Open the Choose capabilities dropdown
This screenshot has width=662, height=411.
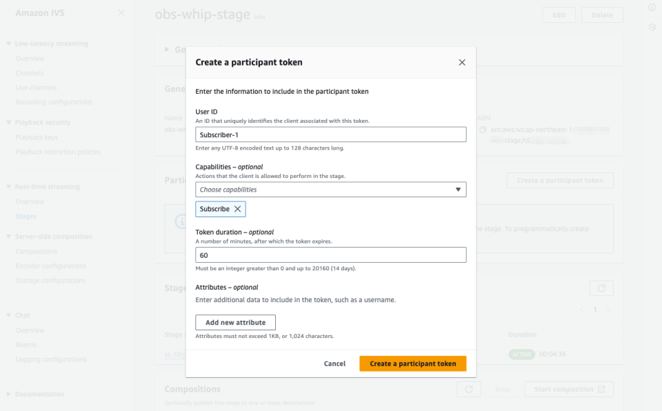click(331, 189)
